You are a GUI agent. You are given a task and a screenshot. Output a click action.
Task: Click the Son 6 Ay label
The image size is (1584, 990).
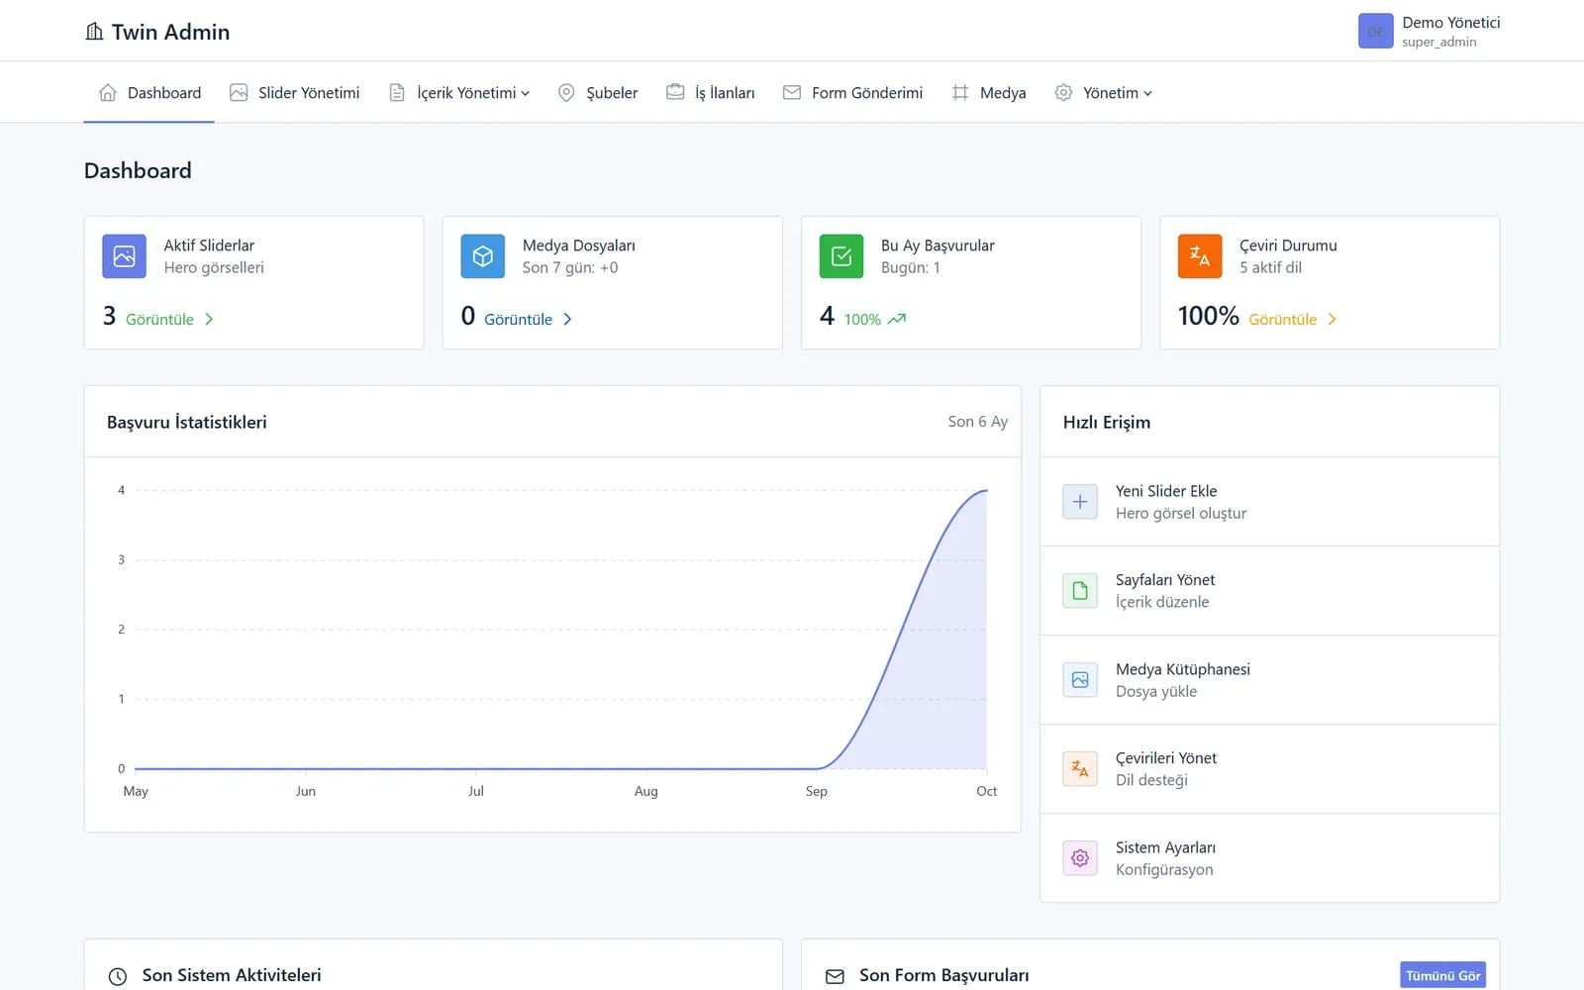point(977,422)
